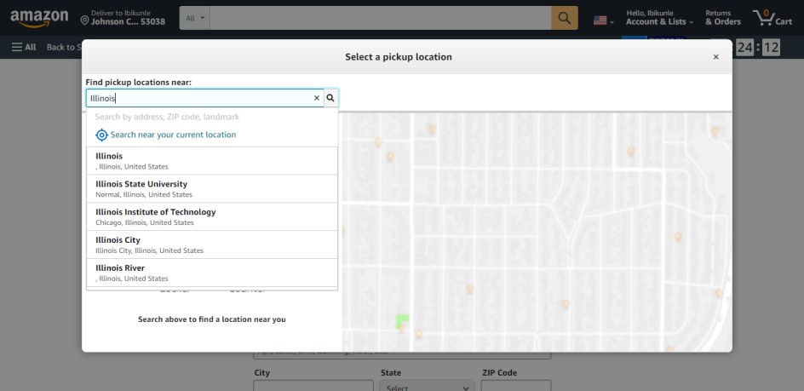
Task: Click the US flag language selector
Action: coord(604,20)
